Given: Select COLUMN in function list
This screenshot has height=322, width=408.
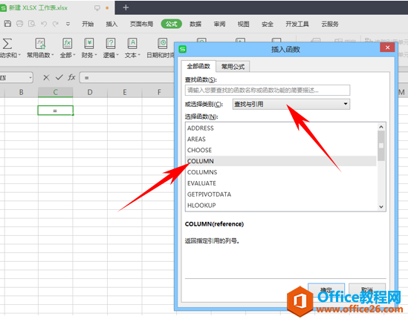Looking at the screenshot, I should click(281, 161).
